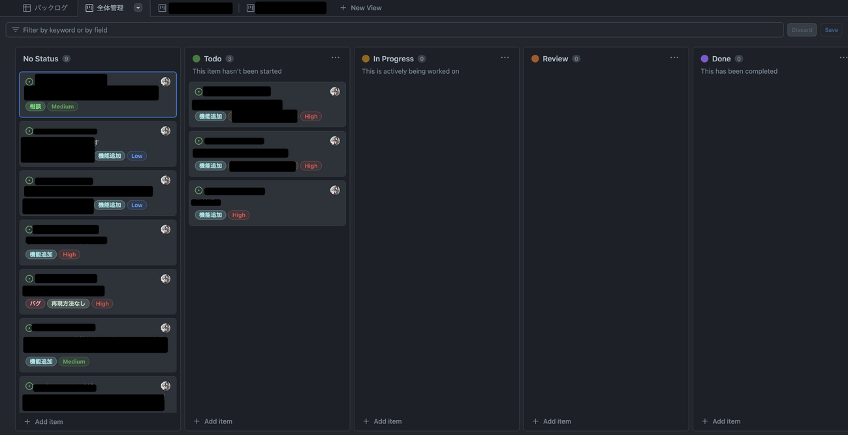Viewport: 848px width, 435px height.
Task: Save the view changes
Action: point(831,30)
